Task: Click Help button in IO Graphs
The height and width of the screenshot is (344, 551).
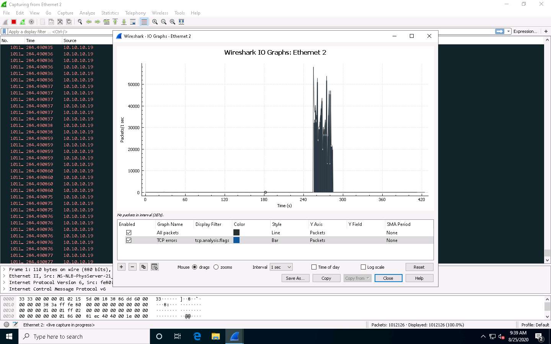Action: click(x=419, y=278)
